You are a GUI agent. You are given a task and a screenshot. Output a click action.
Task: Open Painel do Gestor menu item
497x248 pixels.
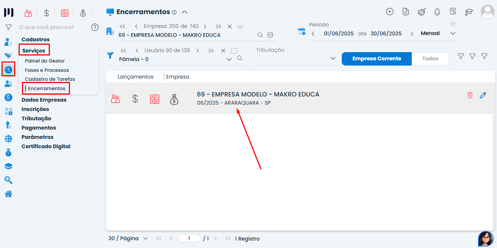(45, 61)
